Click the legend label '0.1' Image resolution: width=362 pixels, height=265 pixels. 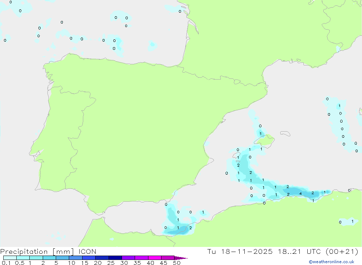6,263
